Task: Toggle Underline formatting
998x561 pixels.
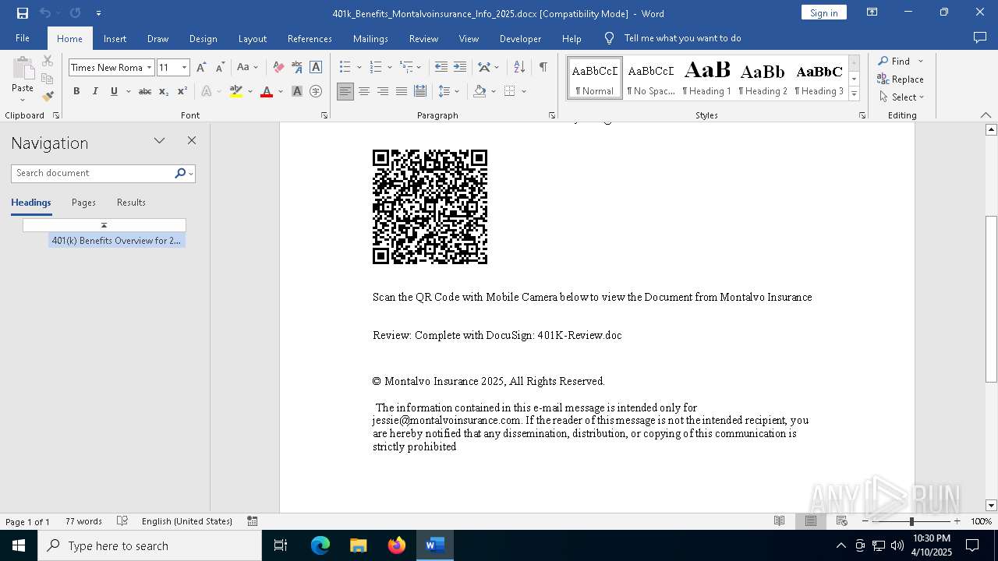Action: click(x=114, y=91)
